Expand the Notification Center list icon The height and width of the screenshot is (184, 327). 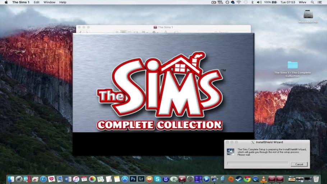pos(320,2)
